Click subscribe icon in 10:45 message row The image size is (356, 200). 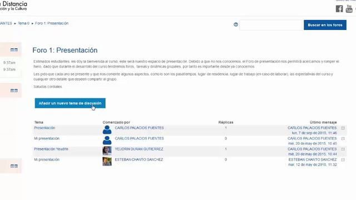[343, 139]
